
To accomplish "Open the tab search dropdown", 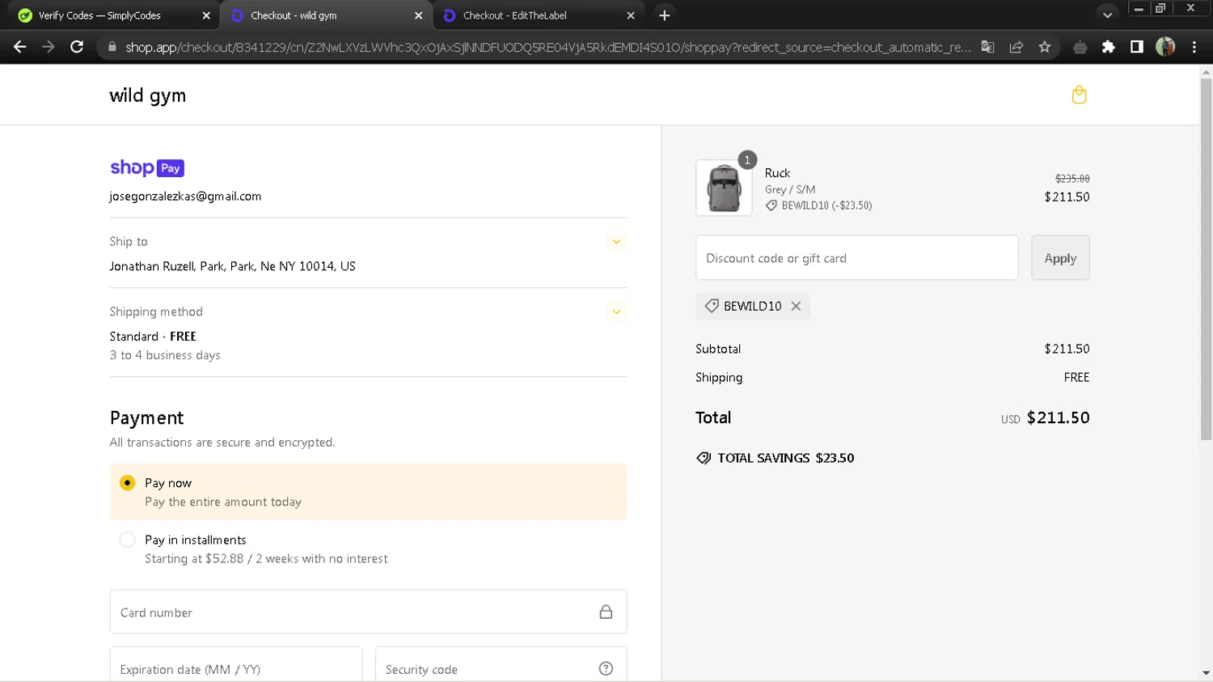I will [x=1107, y=15].
